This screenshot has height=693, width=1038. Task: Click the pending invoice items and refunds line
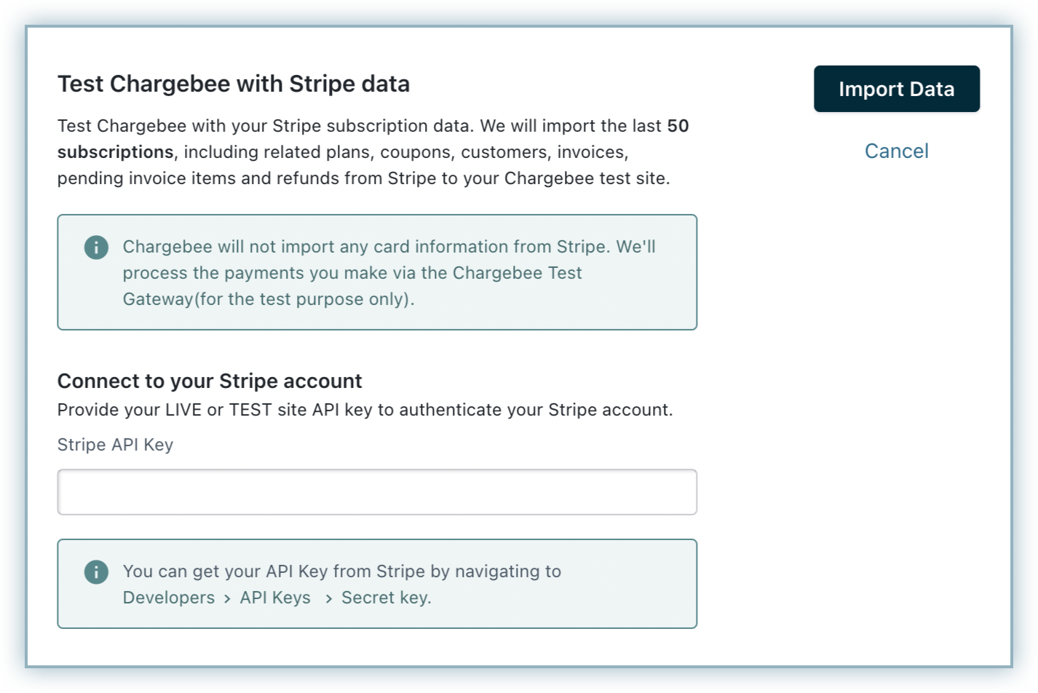[364, 178]
